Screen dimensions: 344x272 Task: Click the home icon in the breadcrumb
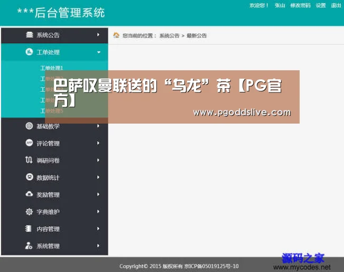(116, 35)
